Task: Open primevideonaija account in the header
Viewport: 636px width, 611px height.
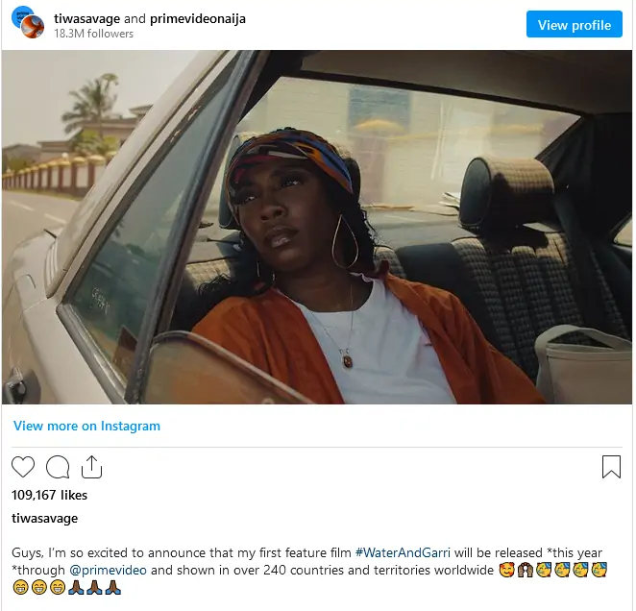Action: click(x=198, y=18)
